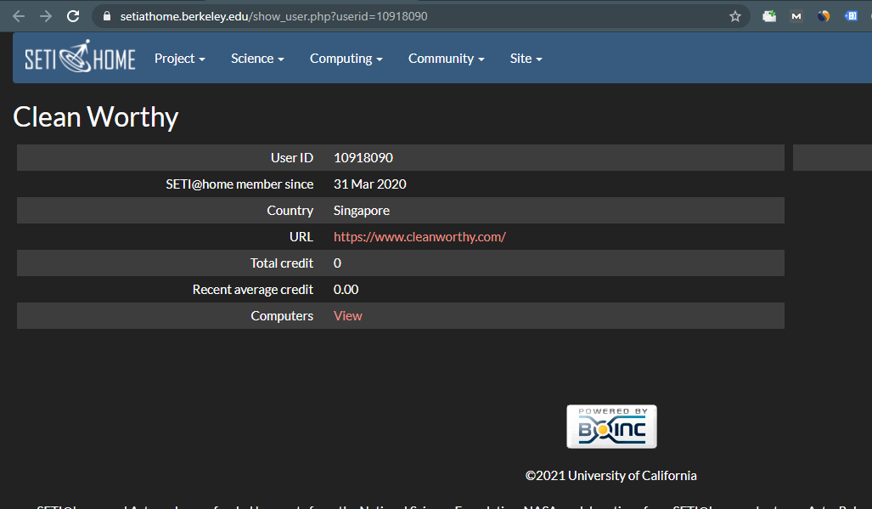Open the gray M extension icon
This screenshot has height=509, width=872.
(796, 16)
